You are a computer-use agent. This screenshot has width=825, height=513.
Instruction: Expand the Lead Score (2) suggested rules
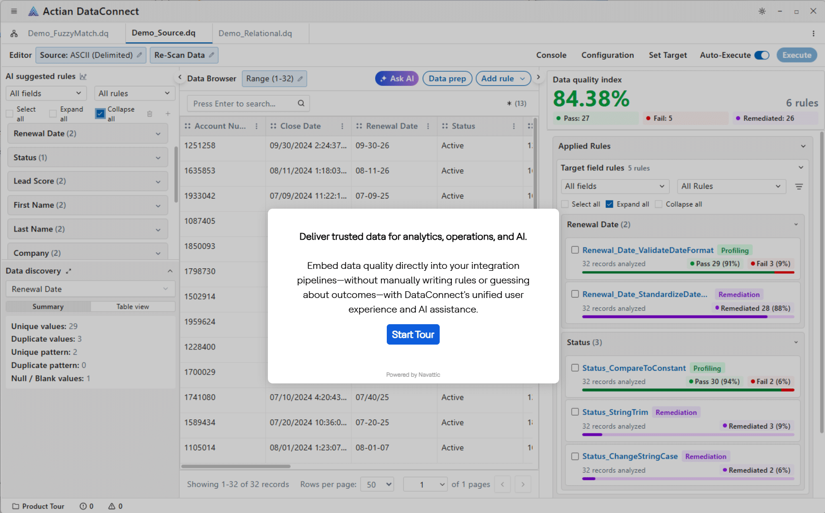point(88,181)
